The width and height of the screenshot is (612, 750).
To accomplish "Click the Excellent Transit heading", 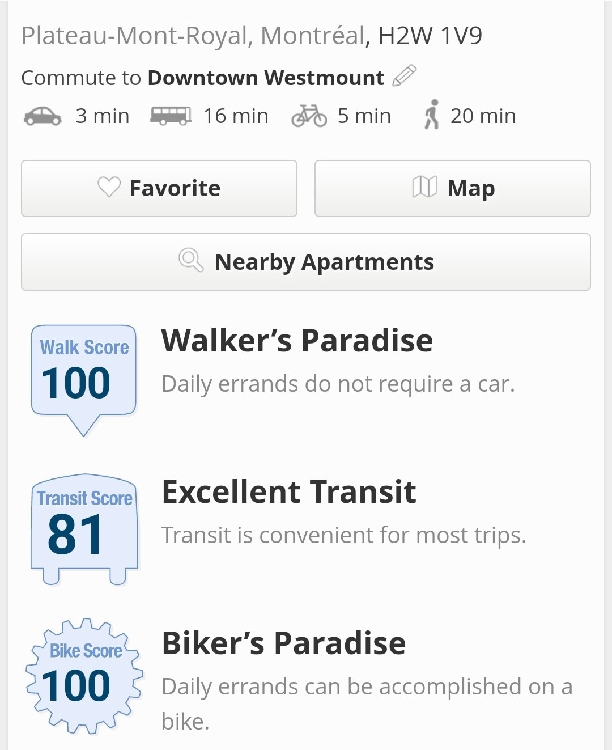I will tap(289, 492).
